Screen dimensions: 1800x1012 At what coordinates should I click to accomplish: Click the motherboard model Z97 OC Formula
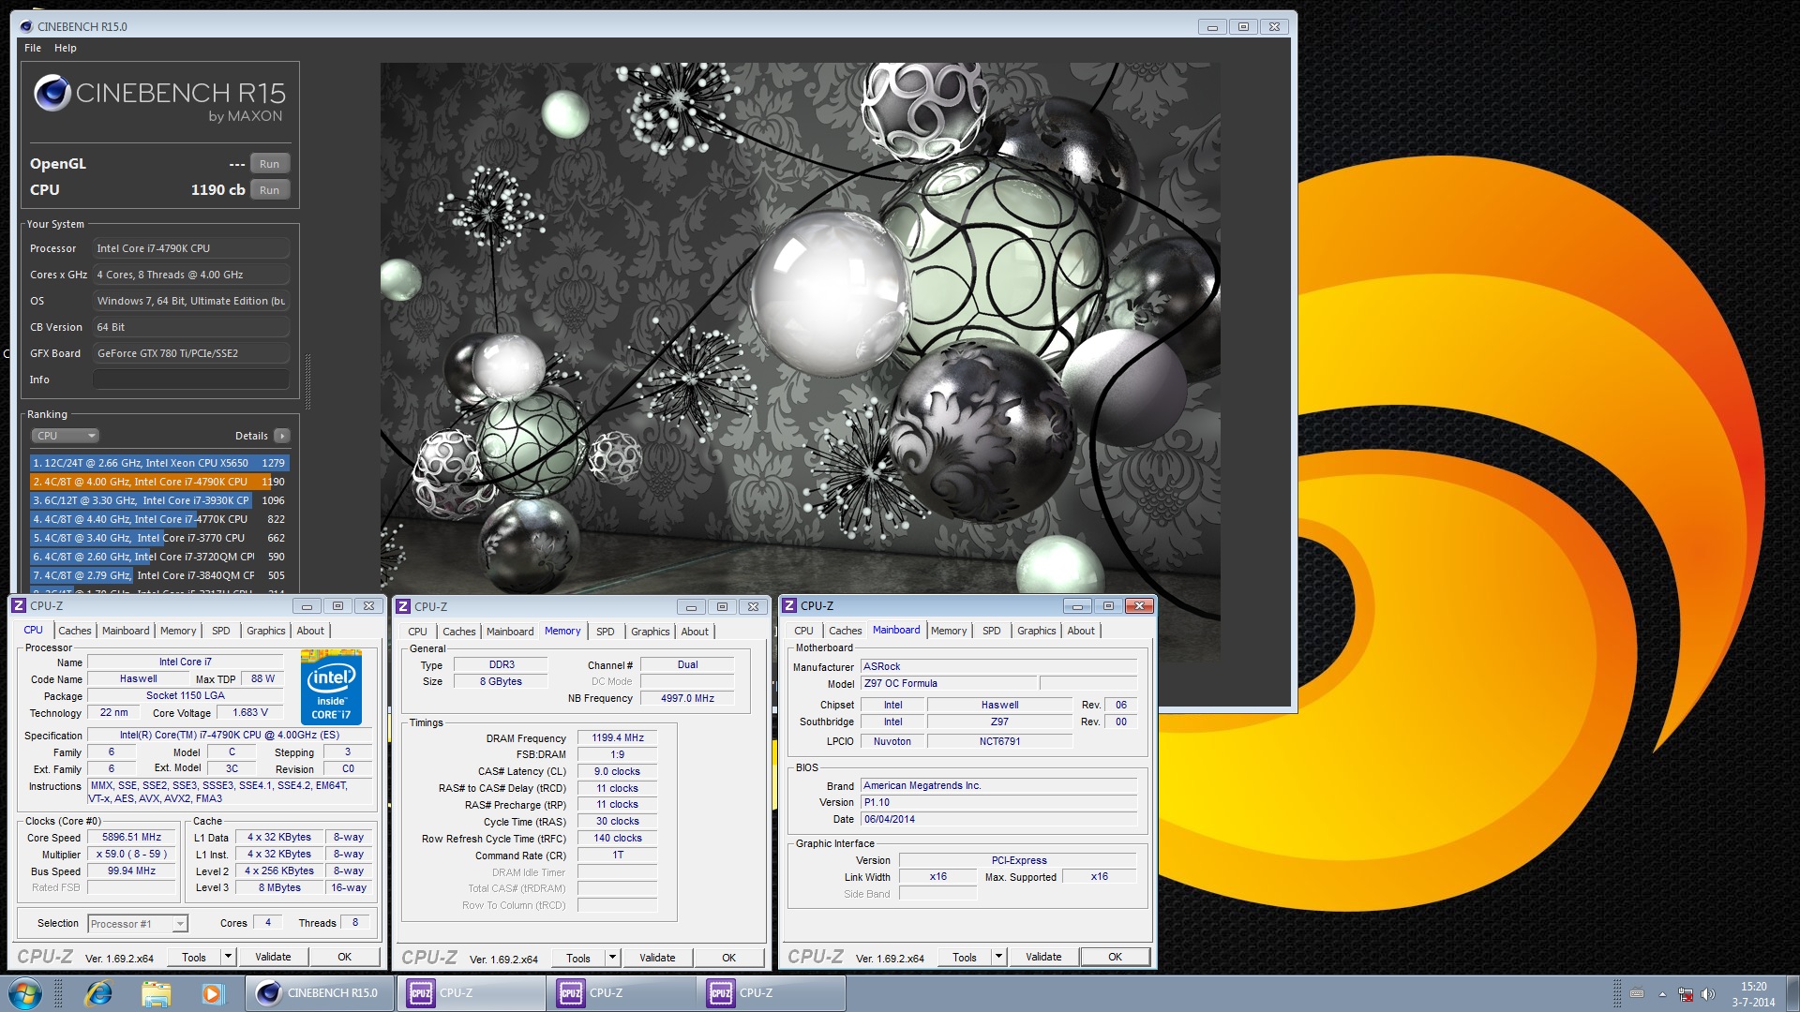pyautogui.click(x=949, y=684)
